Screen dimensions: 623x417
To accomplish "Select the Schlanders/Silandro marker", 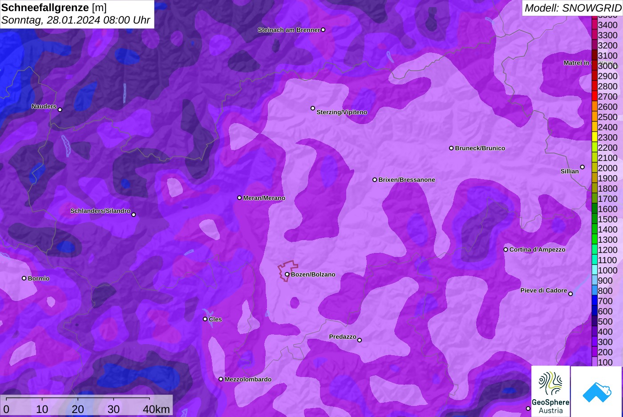I will [x=133, y=215].
